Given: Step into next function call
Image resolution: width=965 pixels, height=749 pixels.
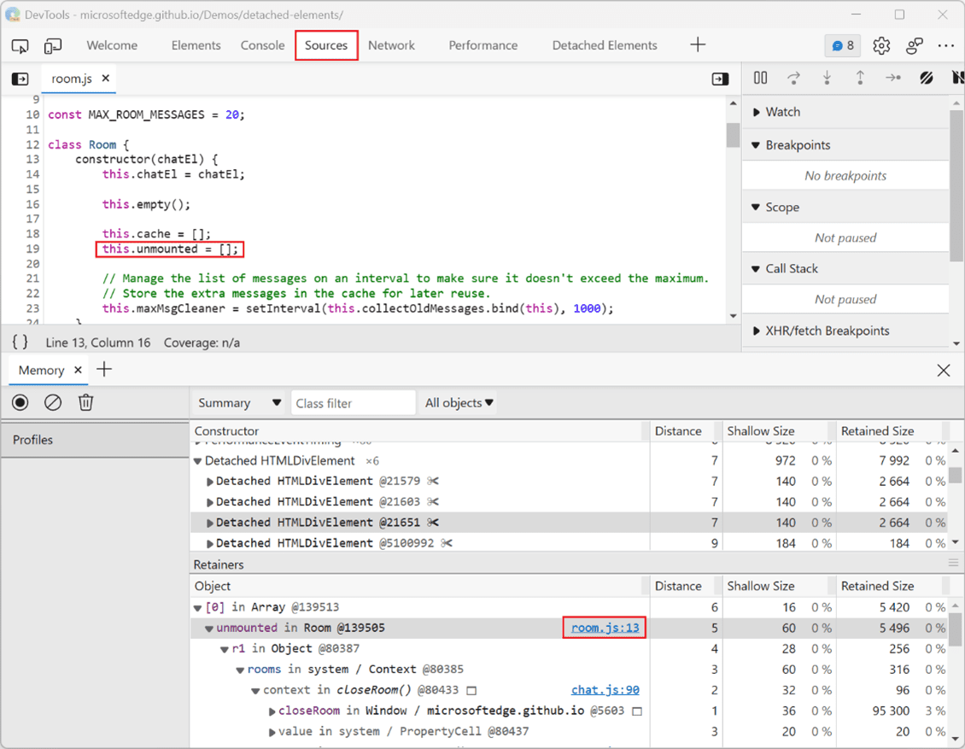Looking at the screenshot, I should click(828, 78).
